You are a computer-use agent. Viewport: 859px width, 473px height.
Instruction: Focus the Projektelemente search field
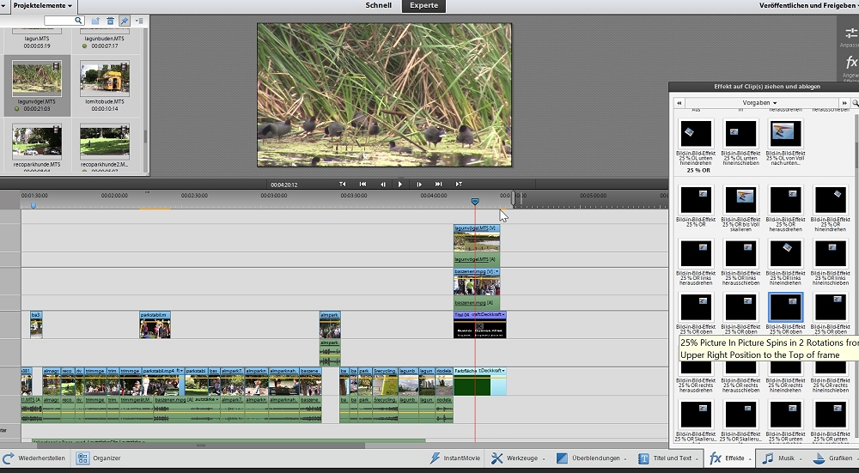(64, 21)
